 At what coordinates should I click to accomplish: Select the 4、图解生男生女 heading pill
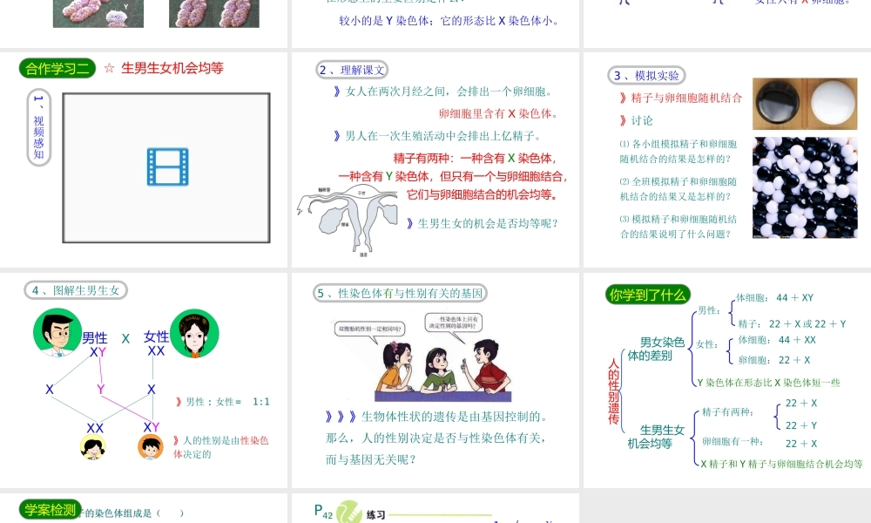pos(76,290)
